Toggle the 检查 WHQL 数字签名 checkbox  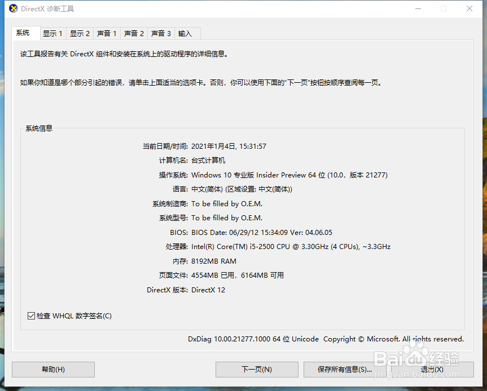31,316
